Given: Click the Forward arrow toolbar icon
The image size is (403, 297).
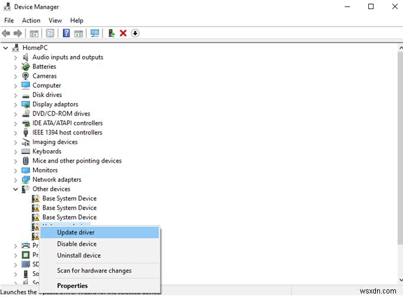Looking at the screenshot, I should [18, 33].
